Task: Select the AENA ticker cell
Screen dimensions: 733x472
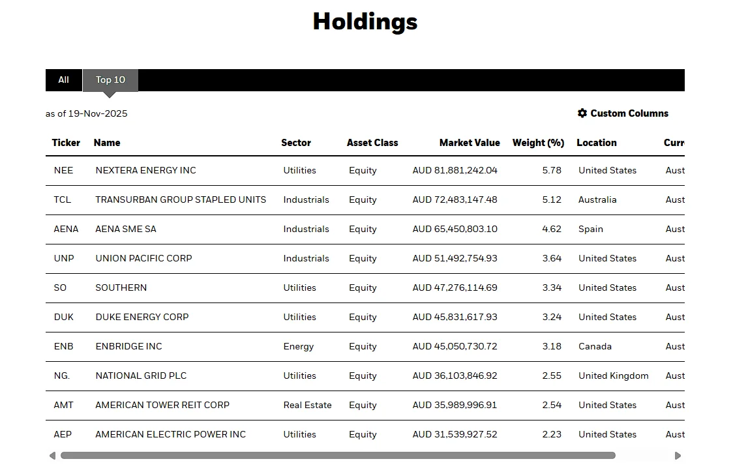Action: tap(66, 229)
